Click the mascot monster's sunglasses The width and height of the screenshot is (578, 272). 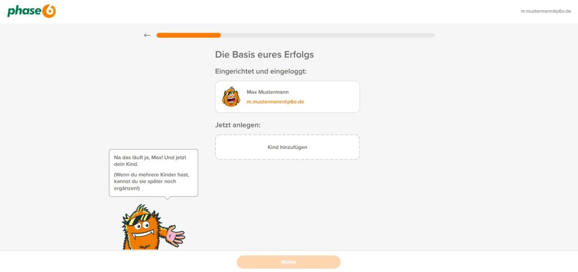(x=139, y=220)
